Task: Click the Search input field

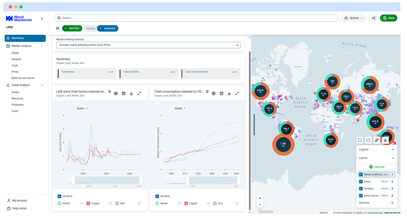Action: (x=196, y=18)
